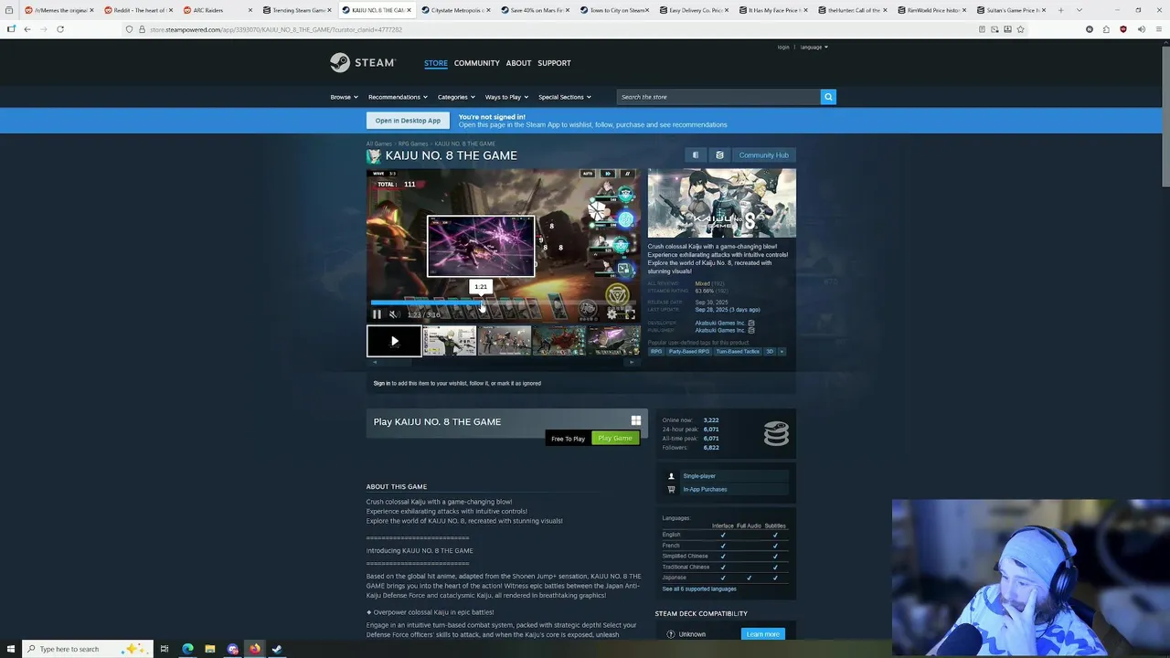Click the store search field
This screenshot has height=658, width=1170.
coord(718,97)
